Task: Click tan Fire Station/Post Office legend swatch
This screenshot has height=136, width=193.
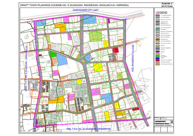Action: (x=158, y=64)
